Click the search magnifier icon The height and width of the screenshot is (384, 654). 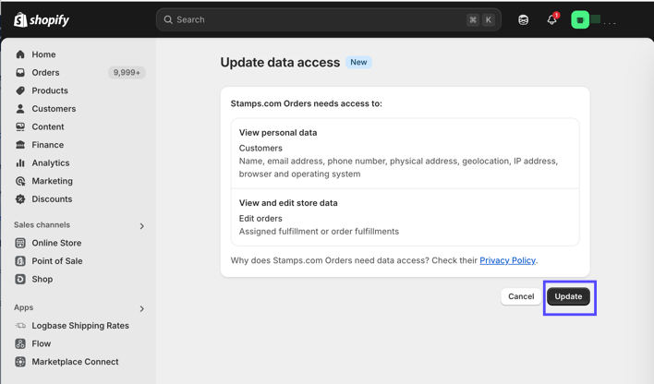[168, 19]
